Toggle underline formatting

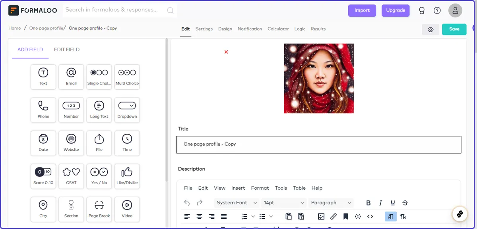click(x=393, y=203)
